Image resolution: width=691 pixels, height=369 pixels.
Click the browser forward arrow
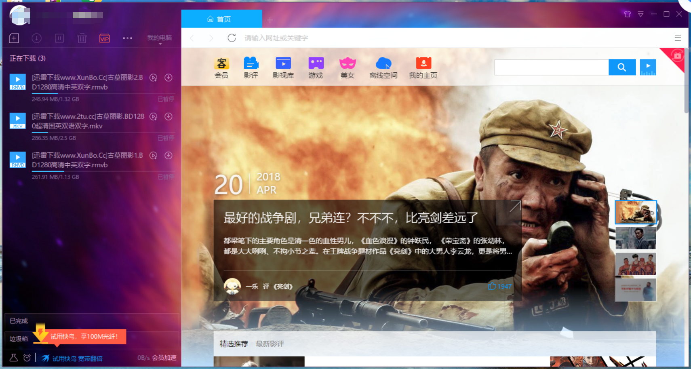[x=211, y=38]
